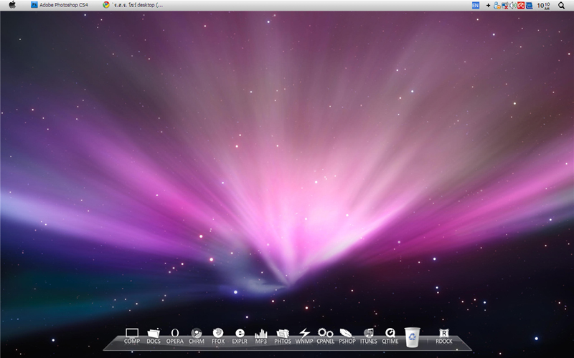Open the MP3 dock icon
The image size is (574, 358).
pyautogui.click(x=261, y=336)
